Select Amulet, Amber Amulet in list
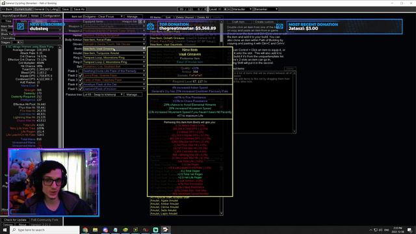416x234 pixels. point(164,203)
